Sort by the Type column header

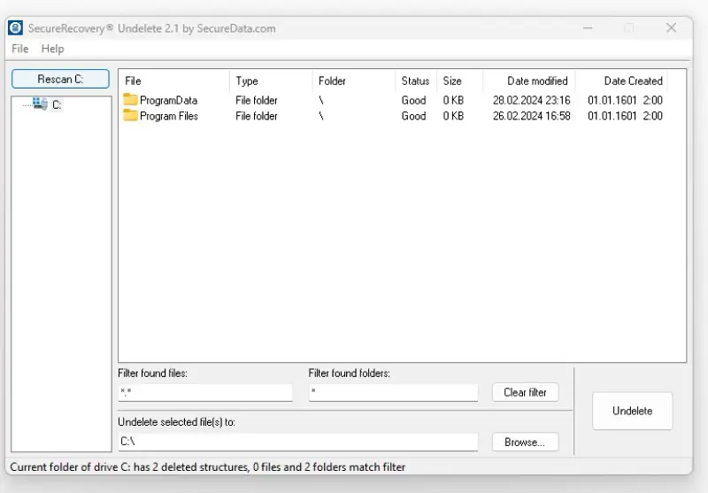271,81
